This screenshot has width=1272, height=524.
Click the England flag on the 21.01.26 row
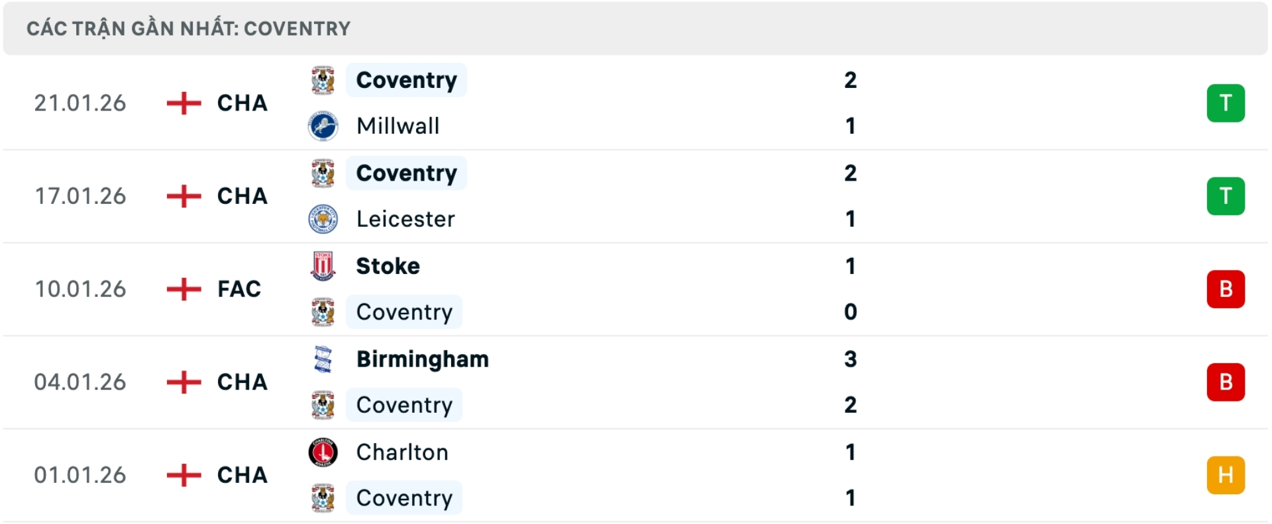click(x=184, y=103)
